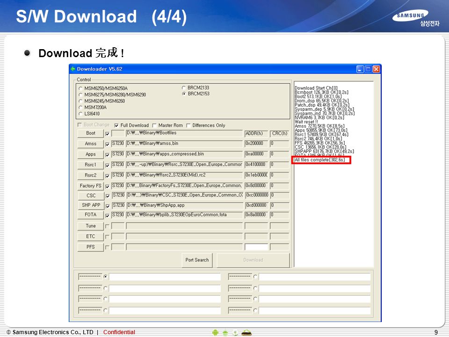
Task: Click the bplib fota path field
Action: tap(184, 215)
